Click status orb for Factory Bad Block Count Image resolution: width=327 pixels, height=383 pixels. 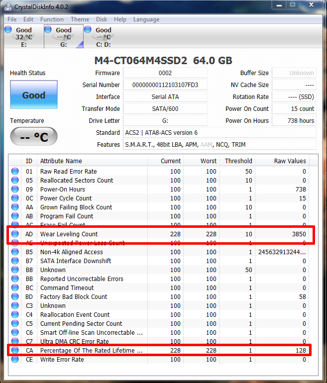pyautogui.click(x=15, y=297)
